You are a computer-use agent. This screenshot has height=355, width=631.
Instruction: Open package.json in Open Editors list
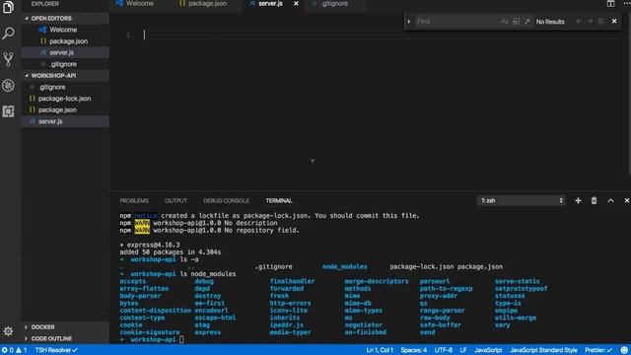[x=68, y=41]
